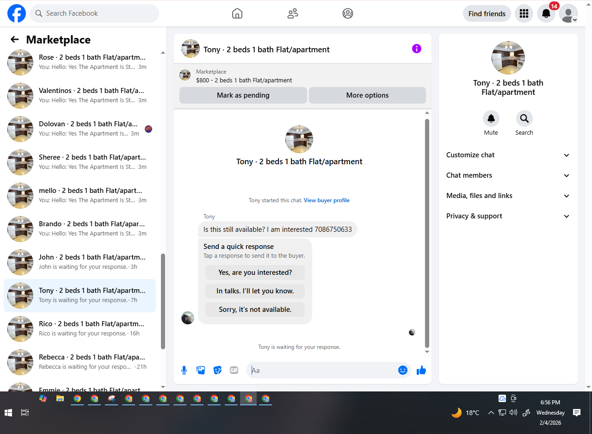The image size is (592, 434).
Task: Attach a photo file icon
Action: tap(201, 370)
